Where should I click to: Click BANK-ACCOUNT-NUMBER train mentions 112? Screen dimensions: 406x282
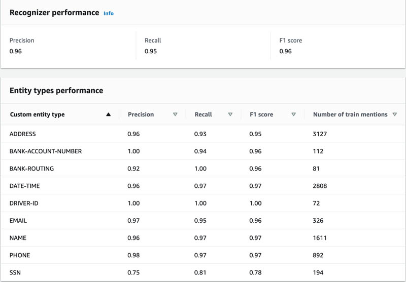pos(318,151)
